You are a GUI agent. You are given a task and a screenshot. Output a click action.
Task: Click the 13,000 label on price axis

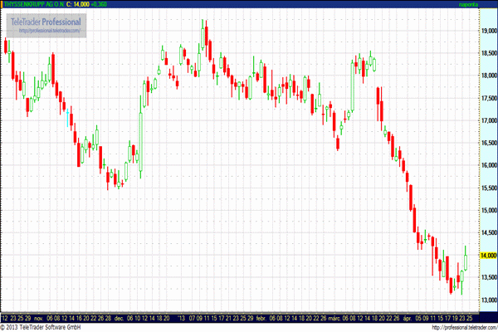(487, 300)
